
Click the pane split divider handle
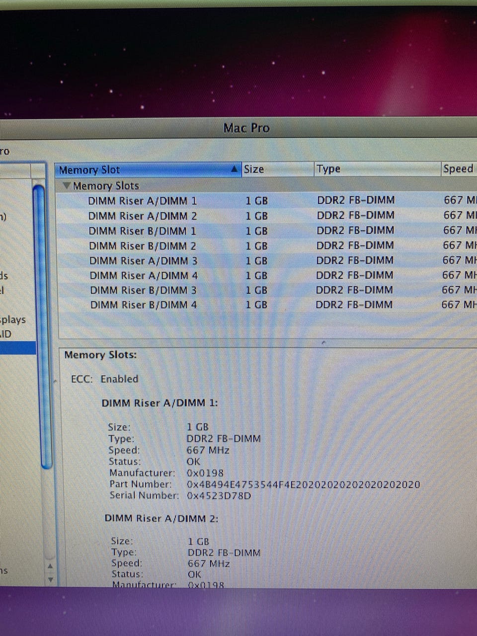coord(323,342)
